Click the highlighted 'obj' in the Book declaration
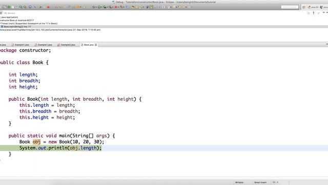328x185 pixels. pos(36,142)
